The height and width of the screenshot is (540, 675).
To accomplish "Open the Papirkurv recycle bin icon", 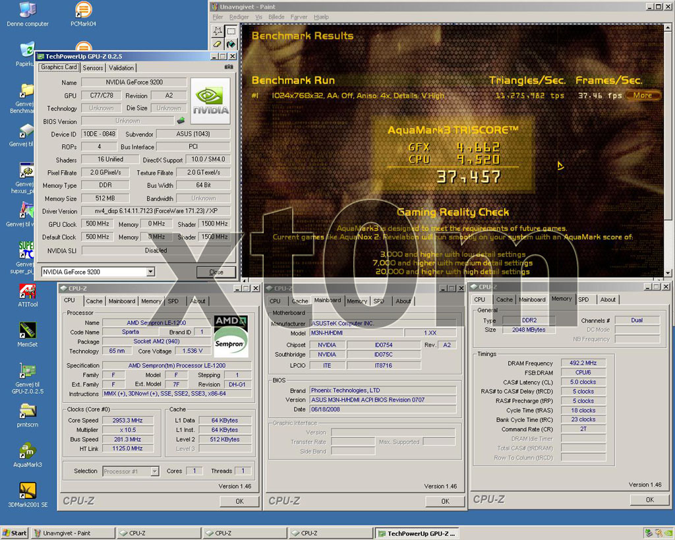I will (25, 55).
